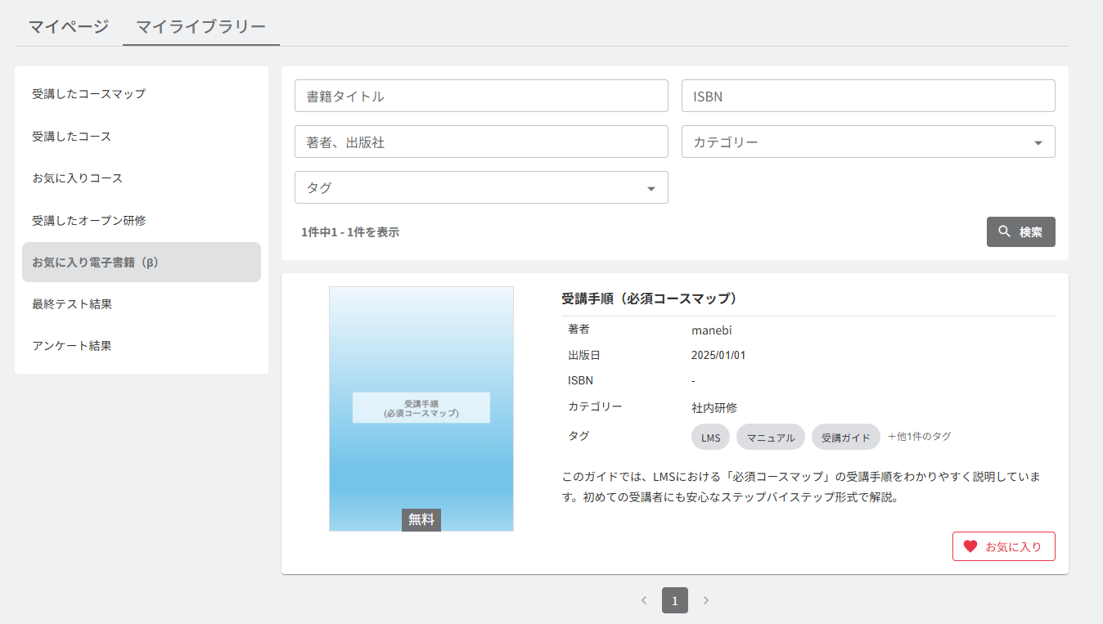1103x624 pixels.
Task: Expand the カテゴリー dropdown
Action: [x=868, y=141]
